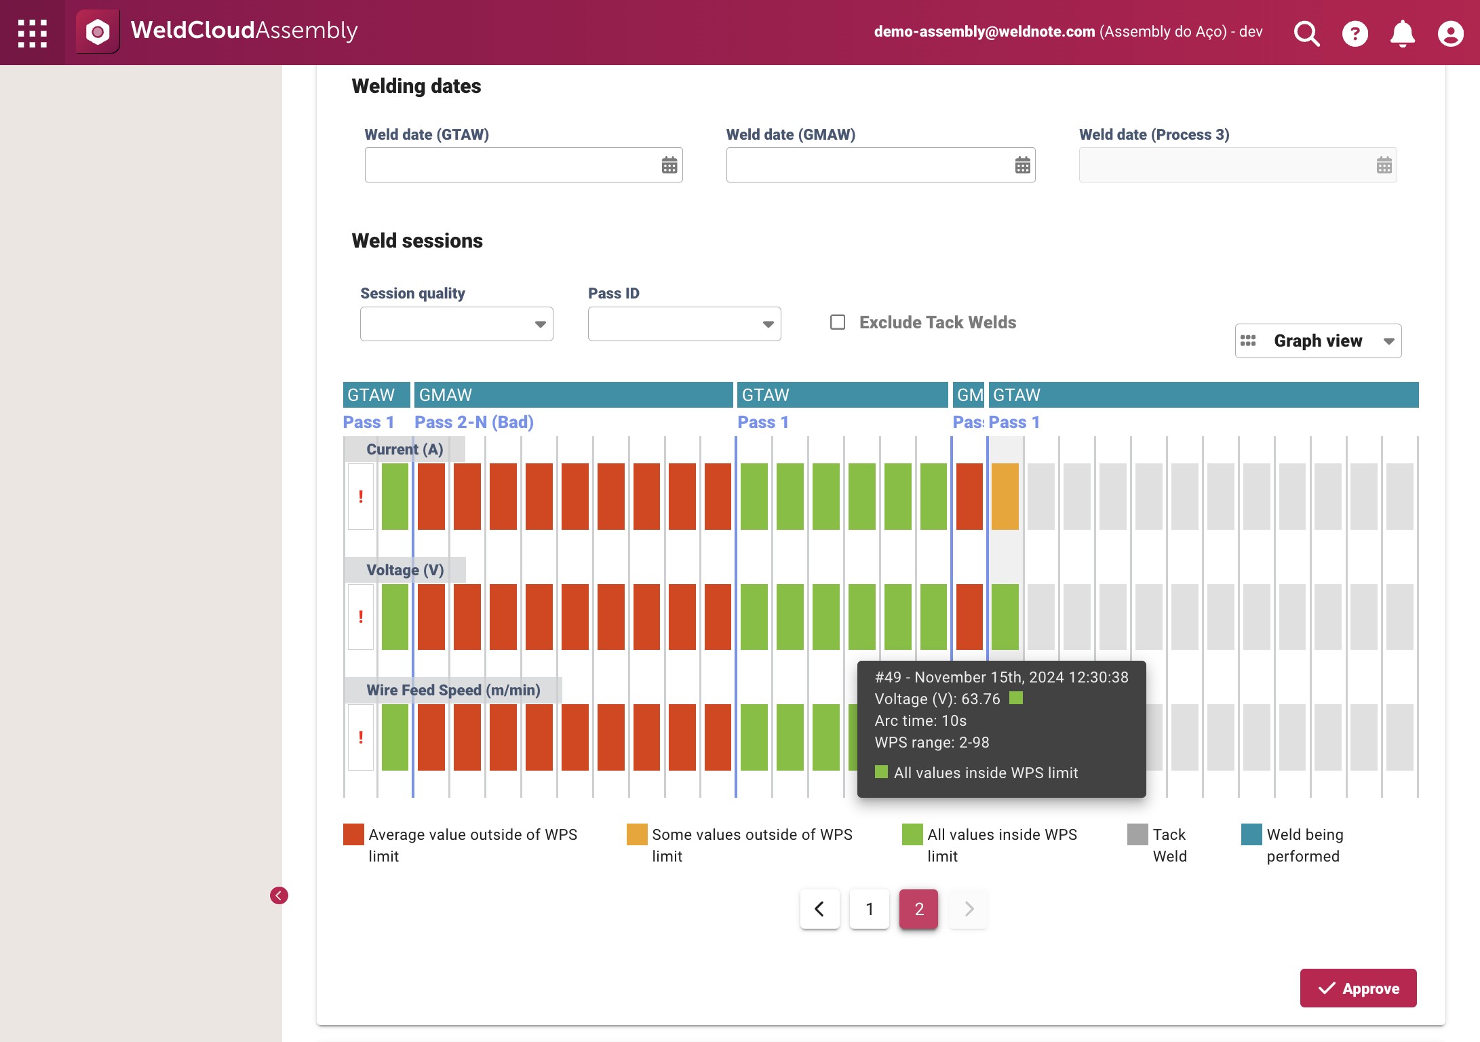Select the narrow GM process header

point(969,395)
